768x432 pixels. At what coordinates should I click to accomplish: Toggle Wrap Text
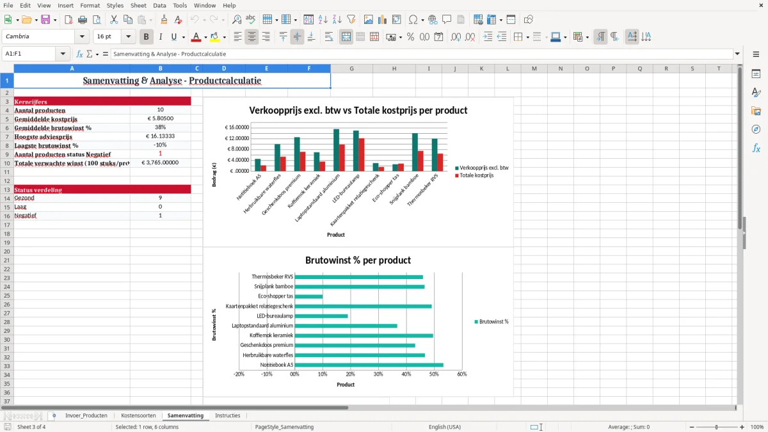pyautogui.click(x=329, y=37)
